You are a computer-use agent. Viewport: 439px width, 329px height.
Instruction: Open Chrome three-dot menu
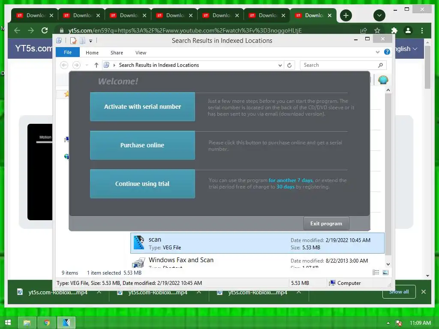pos(422,30)
